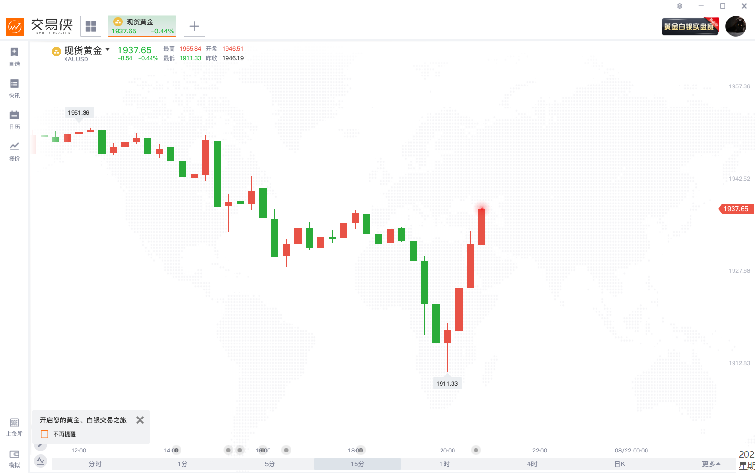Open the user avatar profile

point(736,26)
